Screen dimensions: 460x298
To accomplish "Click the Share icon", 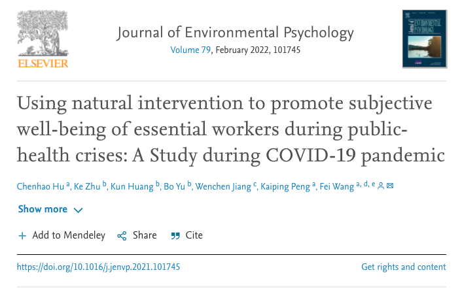I will click(x=121, y=236).
